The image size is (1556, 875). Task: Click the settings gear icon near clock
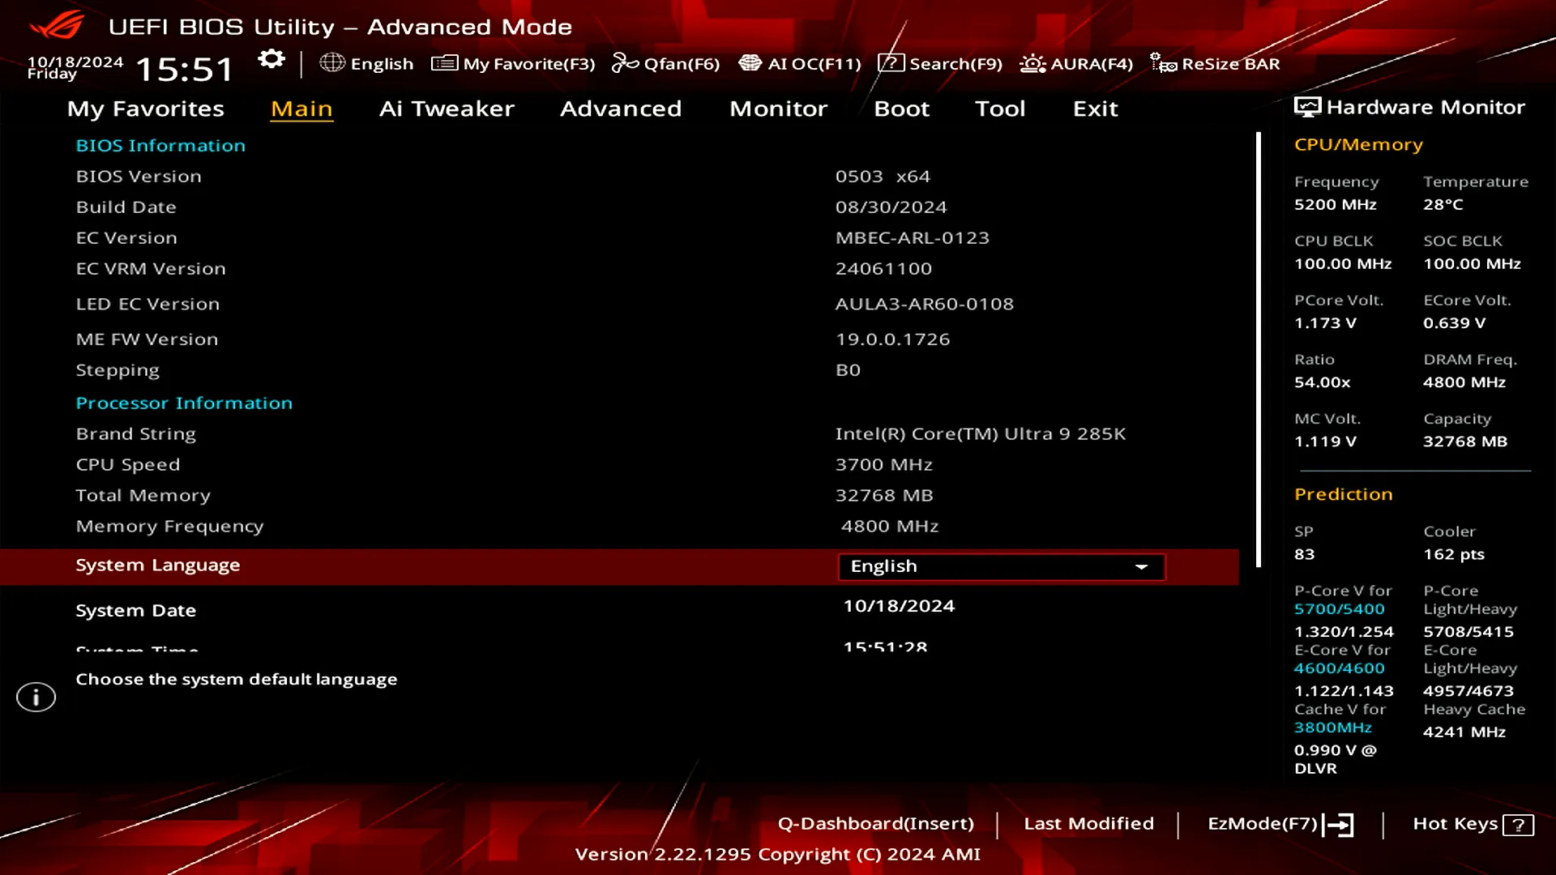point(271,60)
